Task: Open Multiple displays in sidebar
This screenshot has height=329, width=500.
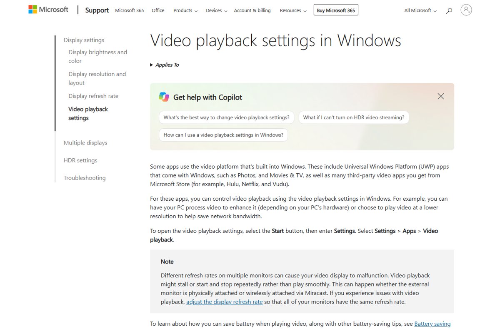Action: pyautogui.click(x=85, y=142)
